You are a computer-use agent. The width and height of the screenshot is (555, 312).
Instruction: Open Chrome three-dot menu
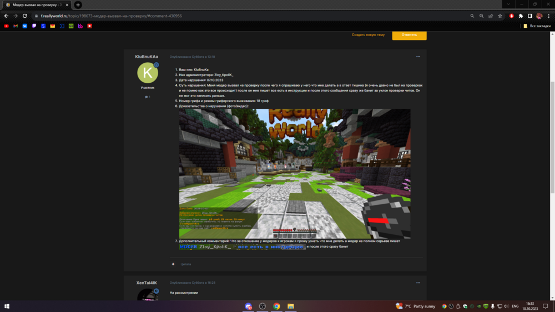[x=549, y=16]
